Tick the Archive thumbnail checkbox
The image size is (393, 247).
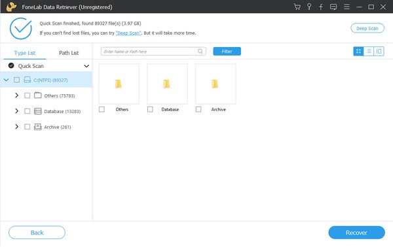[198, 109]
